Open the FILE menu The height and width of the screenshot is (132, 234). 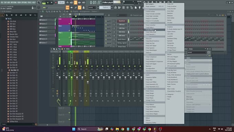click(2, 2)
